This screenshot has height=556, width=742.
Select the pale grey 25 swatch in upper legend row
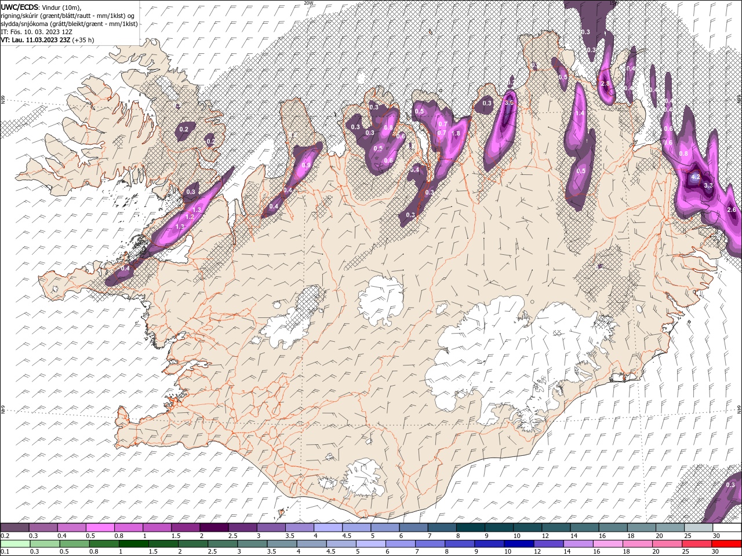point(699,528)
